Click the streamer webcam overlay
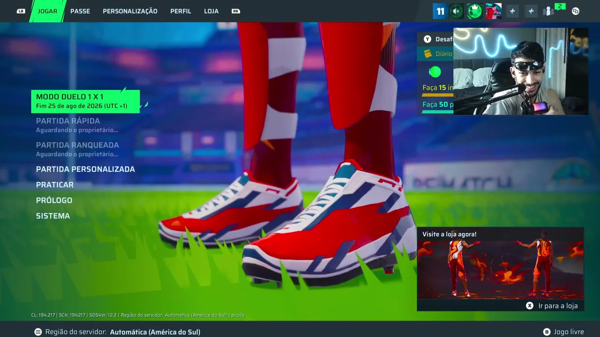This screenshot has height=337, width=600. tap(520, 71)
